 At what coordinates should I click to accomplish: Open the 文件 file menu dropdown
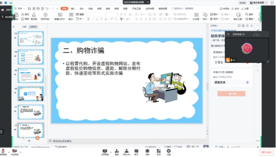(x=20, y=8)
